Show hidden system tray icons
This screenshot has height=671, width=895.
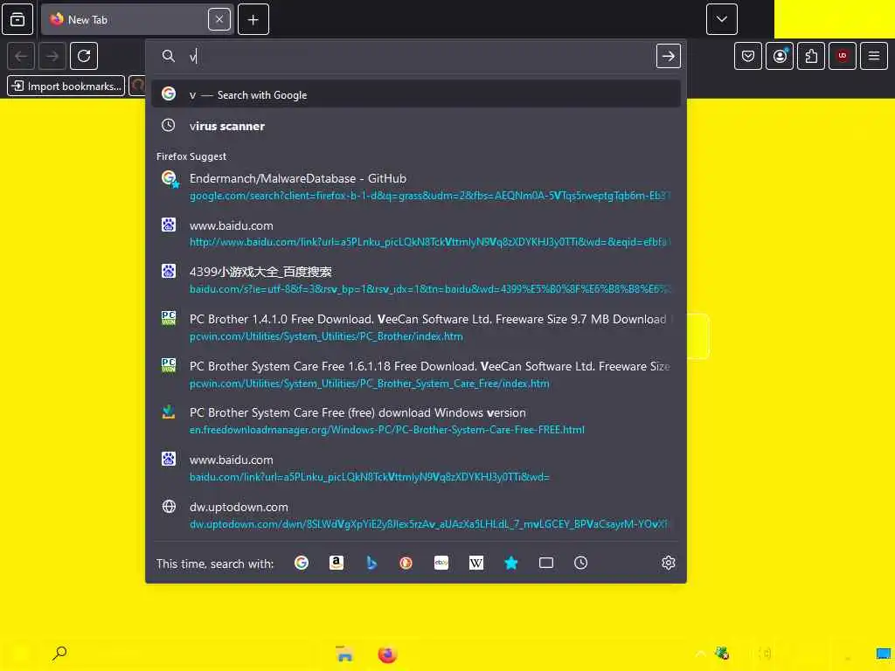click(x=700, y=654)
